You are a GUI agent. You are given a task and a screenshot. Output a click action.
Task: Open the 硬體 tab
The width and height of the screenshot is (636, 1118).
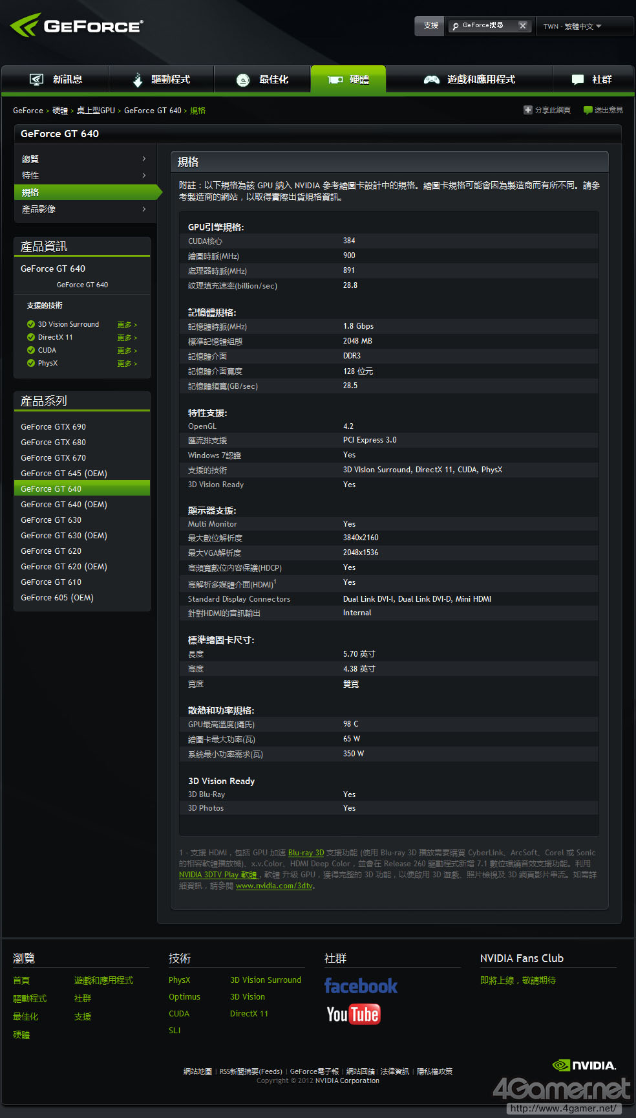[348, 80]
